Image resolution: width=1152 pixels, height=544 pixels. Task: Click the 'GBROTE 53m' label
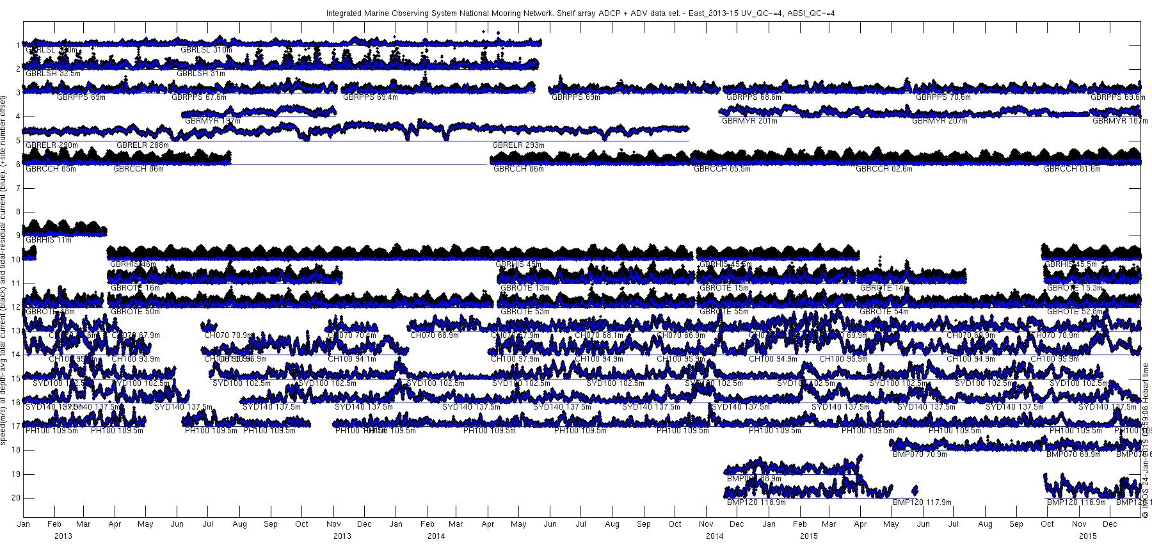click(525, 312)
